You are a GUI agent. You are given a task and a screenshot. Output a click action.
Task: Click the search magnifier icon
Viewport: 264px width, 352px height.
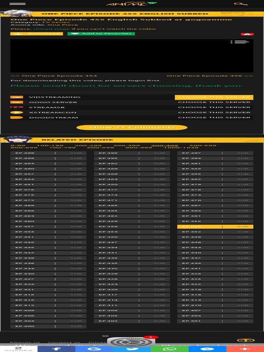click(241, 4)
